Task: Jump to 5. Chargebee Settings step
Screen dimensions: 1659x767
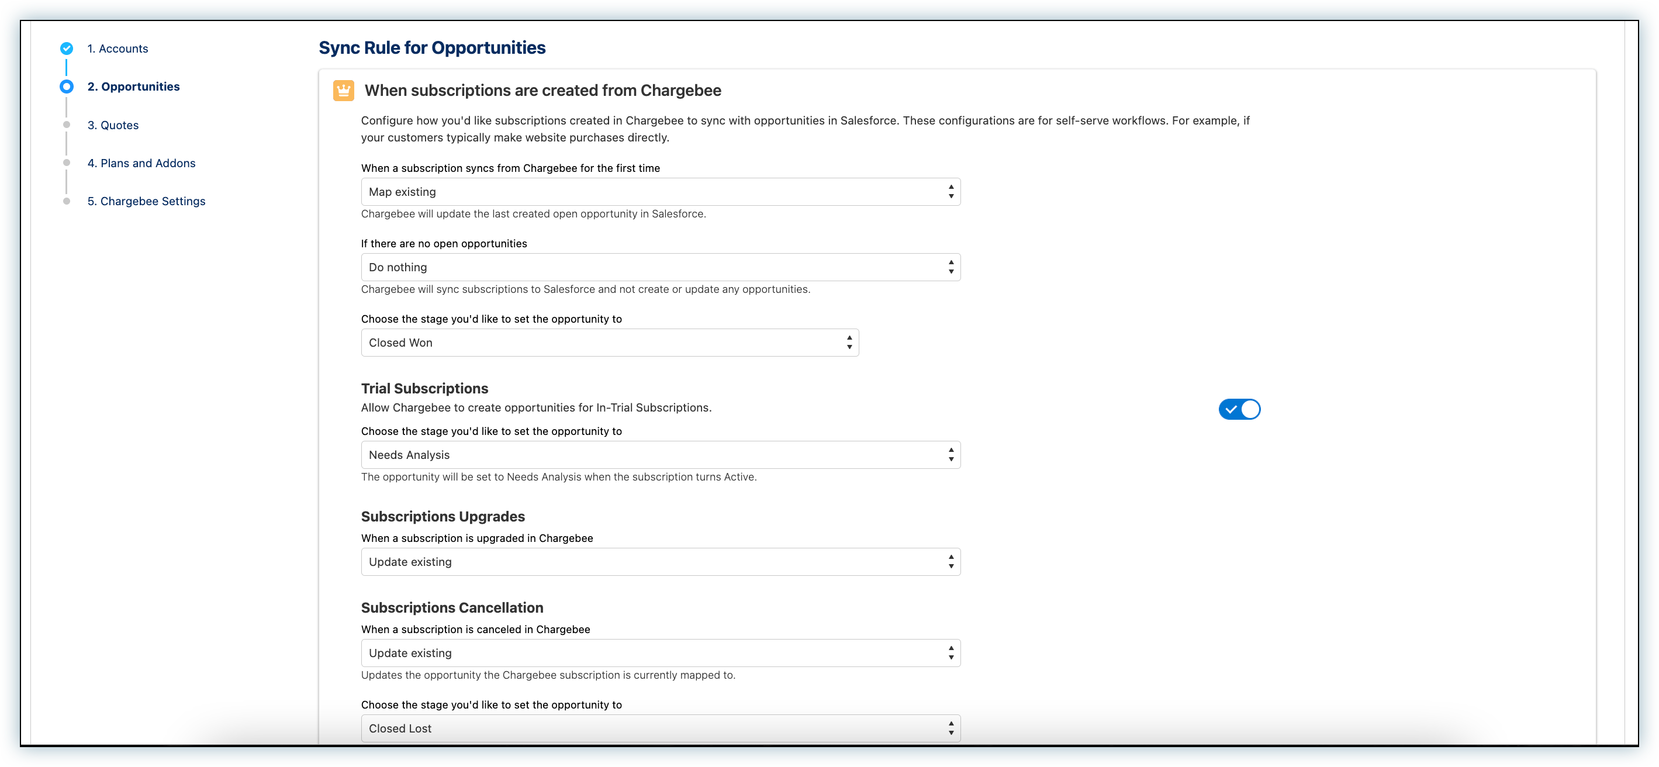Action: click(x=146, y=201)
